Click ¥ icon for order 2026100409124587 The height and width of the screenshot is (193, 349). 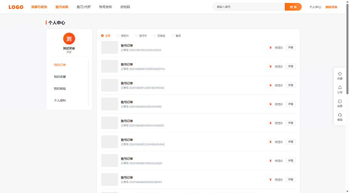click(x=270, y=85)
